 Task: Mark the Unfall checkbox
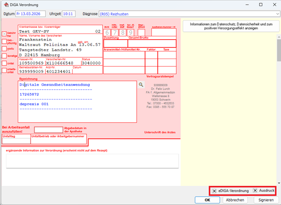point(5,63)
